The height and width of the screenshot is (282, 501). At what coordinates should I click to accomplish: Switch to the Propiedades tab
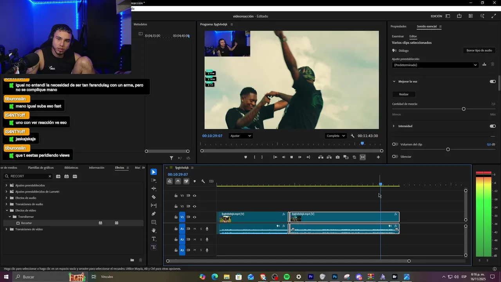coord(398,27)
